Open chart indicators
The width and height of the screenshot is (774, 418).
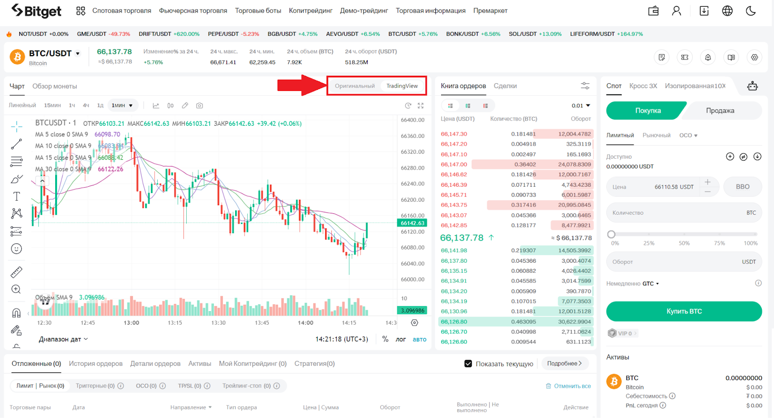(x=156, y=105)
